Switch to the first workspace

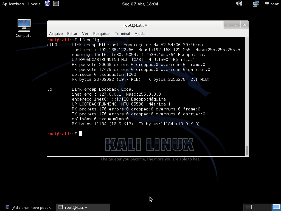point(248,207)
